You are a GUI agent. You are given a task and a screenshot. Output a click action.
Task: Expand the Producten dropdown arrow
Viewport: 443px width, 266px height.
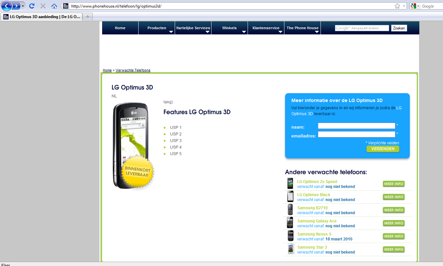point(171,32)
